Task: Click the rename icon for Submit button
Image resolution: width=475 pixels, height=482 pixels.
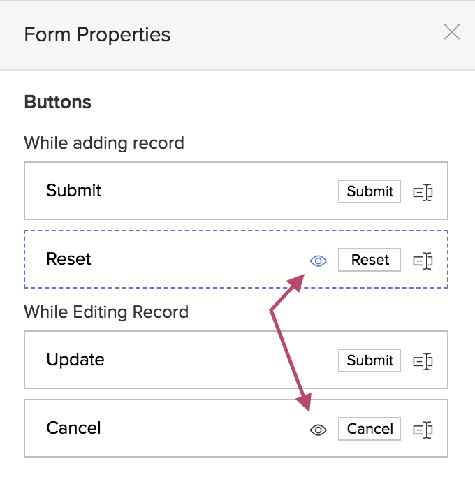Action: [x=423, y=192]
